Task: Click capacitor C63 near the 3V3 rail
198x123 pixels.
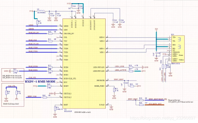Action: point(72,6)
